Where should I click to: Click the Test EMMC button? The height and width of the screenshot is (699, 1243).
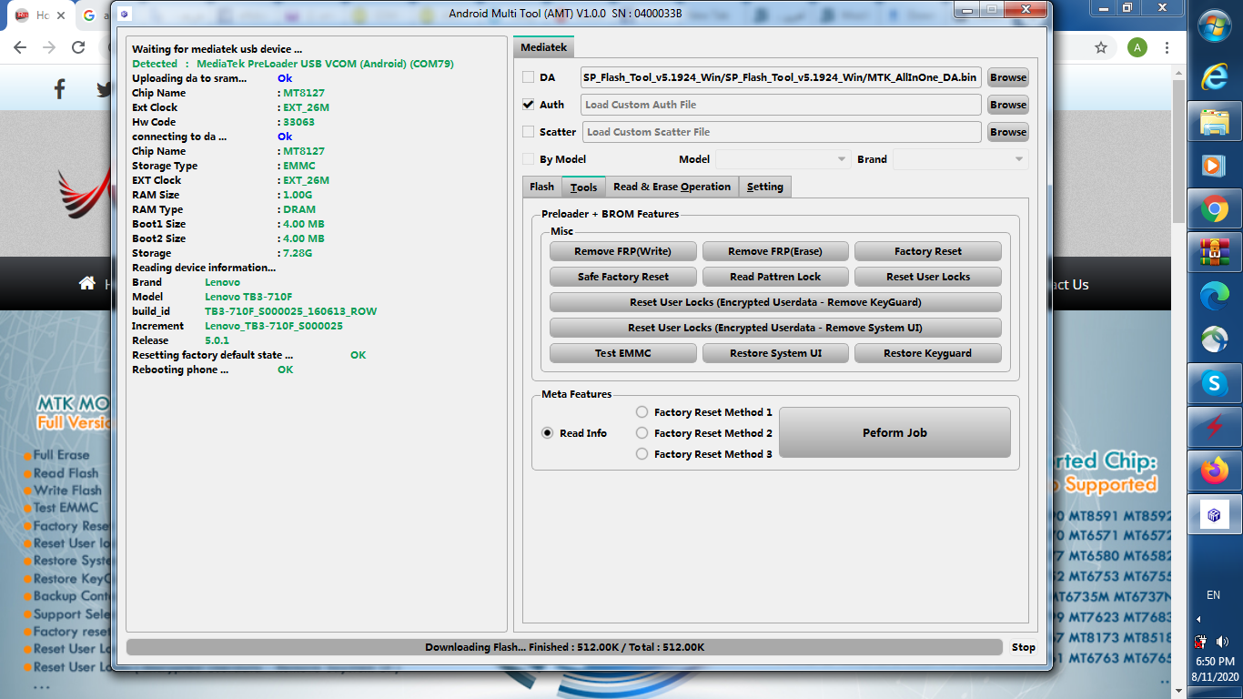coord(623,353)
